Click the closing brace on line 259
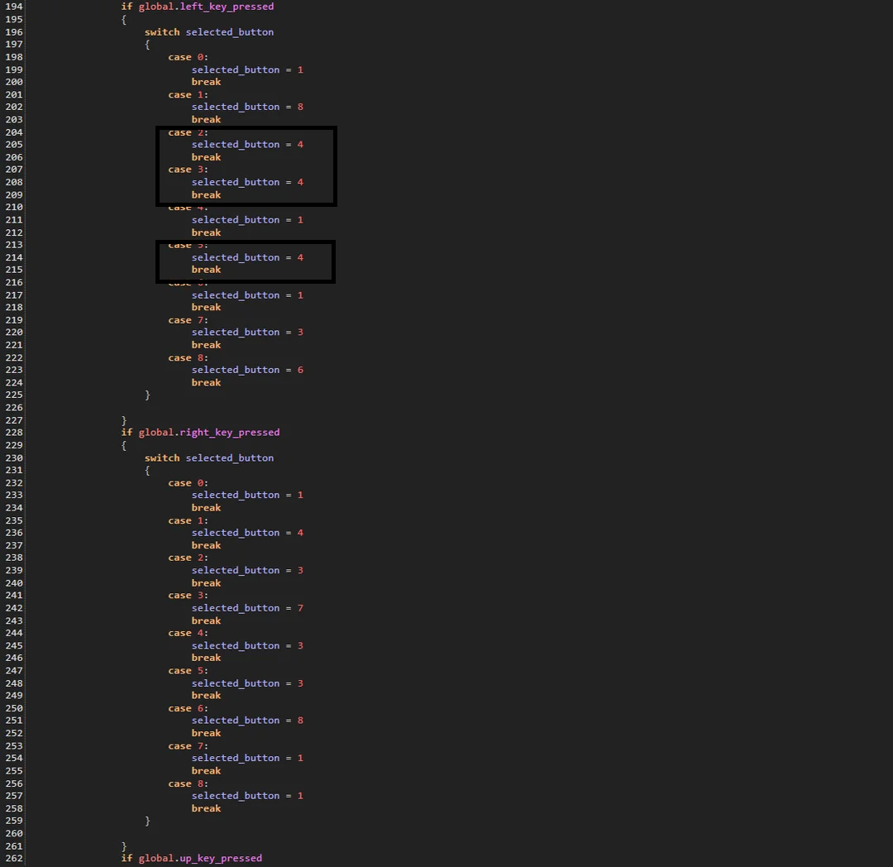 tap(147, 821)
